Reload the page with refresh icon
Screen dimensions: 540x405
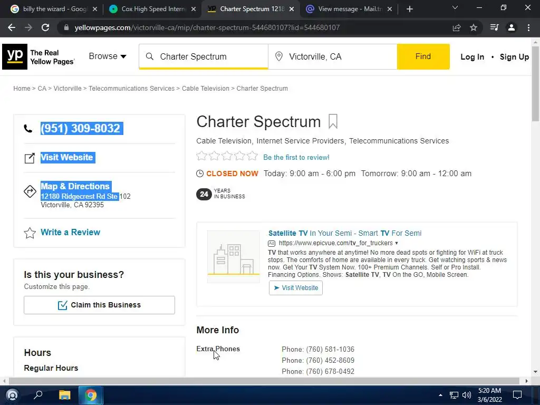(x=45, y=27)
